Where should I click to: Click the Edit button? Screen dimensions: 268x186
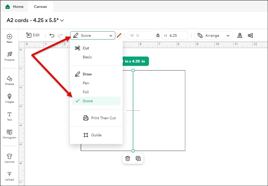pos(33,35)
